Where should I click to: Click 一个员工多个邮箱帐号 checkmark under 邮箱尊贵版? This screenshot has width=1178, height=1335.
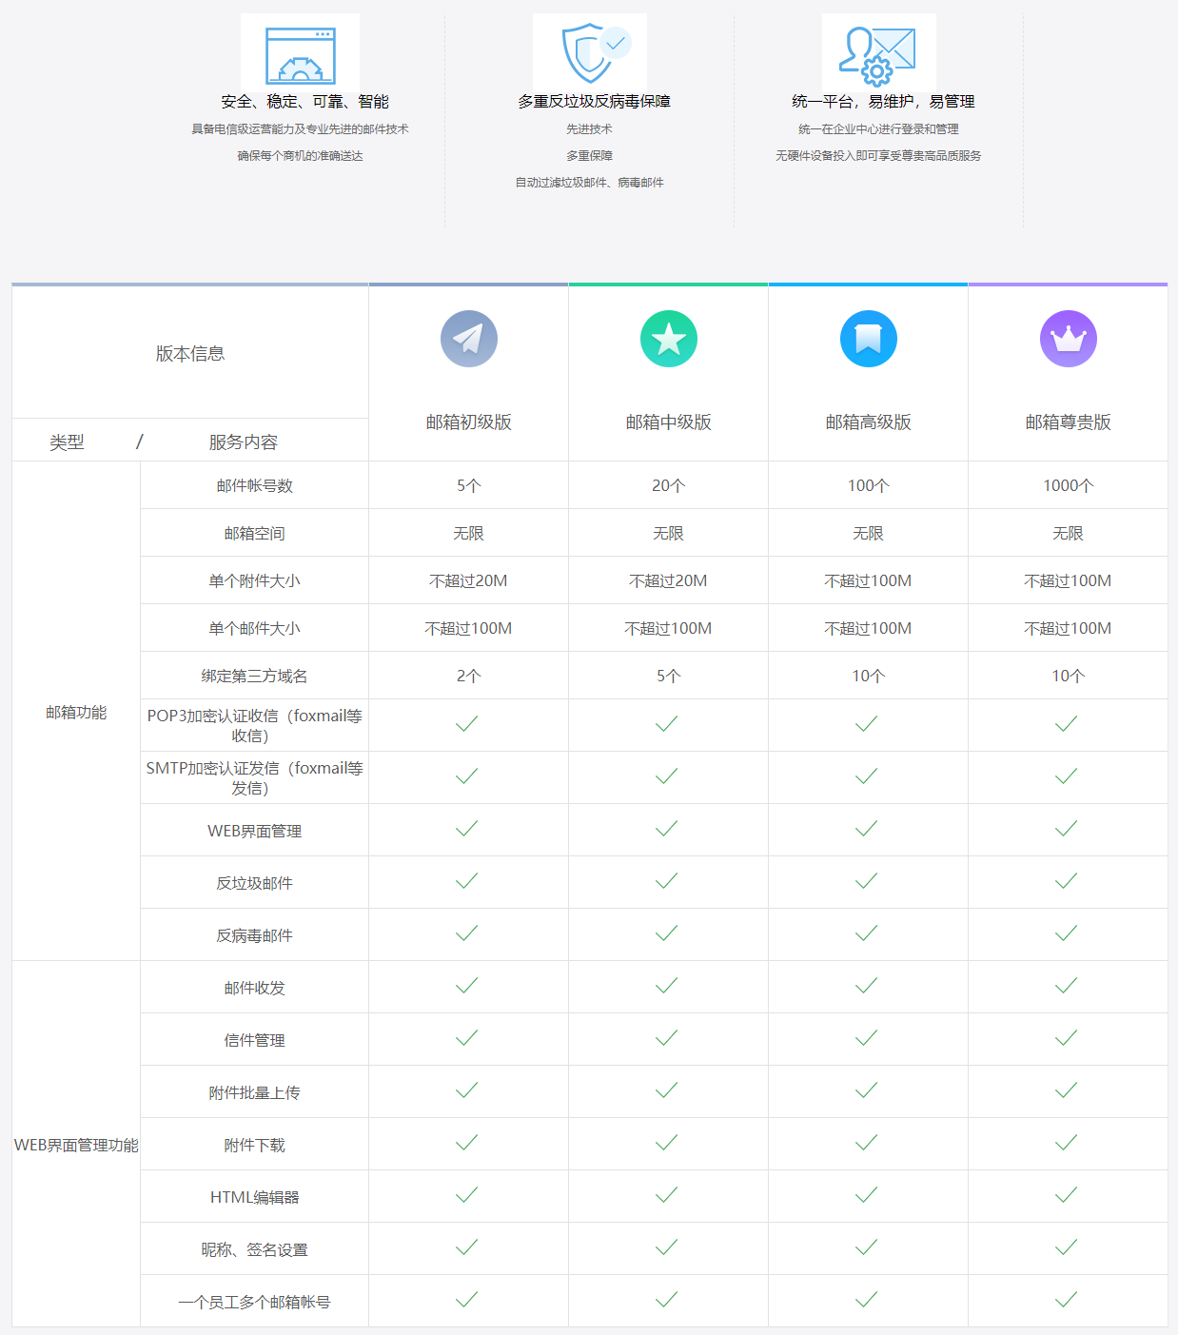[1067, 1300]
